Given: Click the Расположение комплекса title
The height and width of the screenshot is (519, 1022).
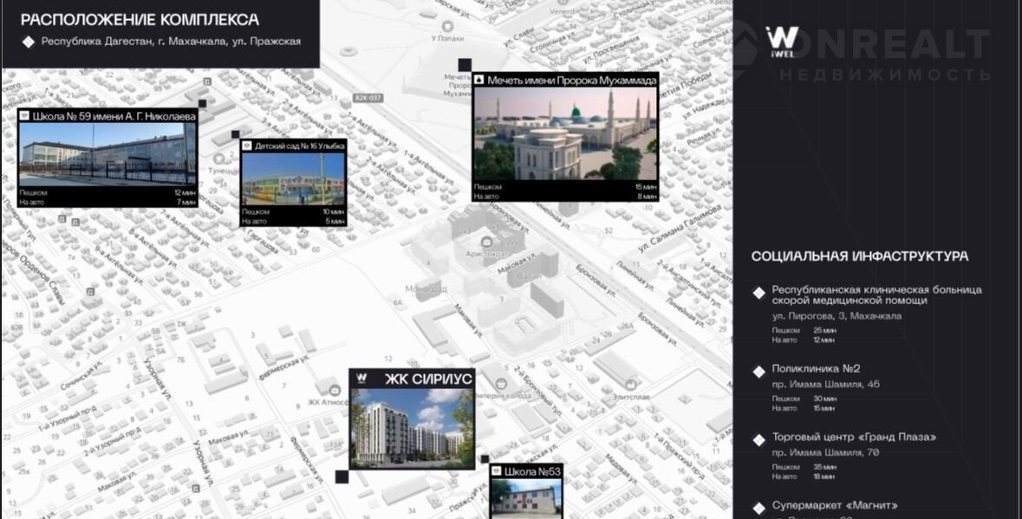Looking at the screenshot, I should (140, 19).
